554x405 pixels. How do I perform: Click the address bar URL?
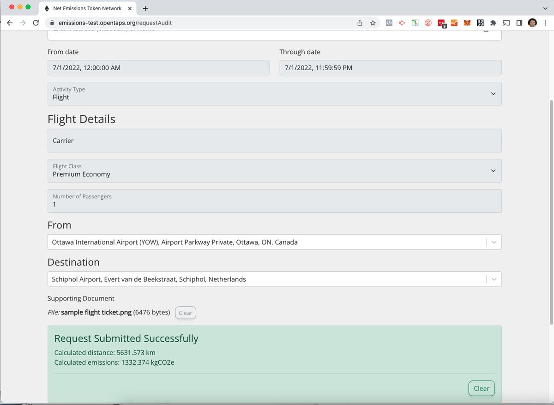(x=116, y=23)
